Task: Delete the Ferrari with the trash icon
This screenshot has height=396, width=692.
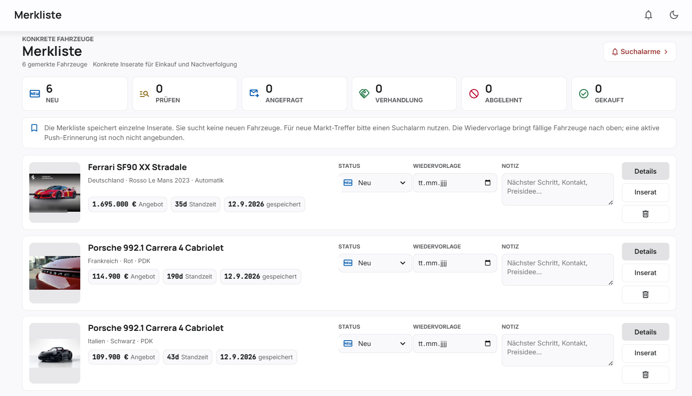Action: click(645, 214)
